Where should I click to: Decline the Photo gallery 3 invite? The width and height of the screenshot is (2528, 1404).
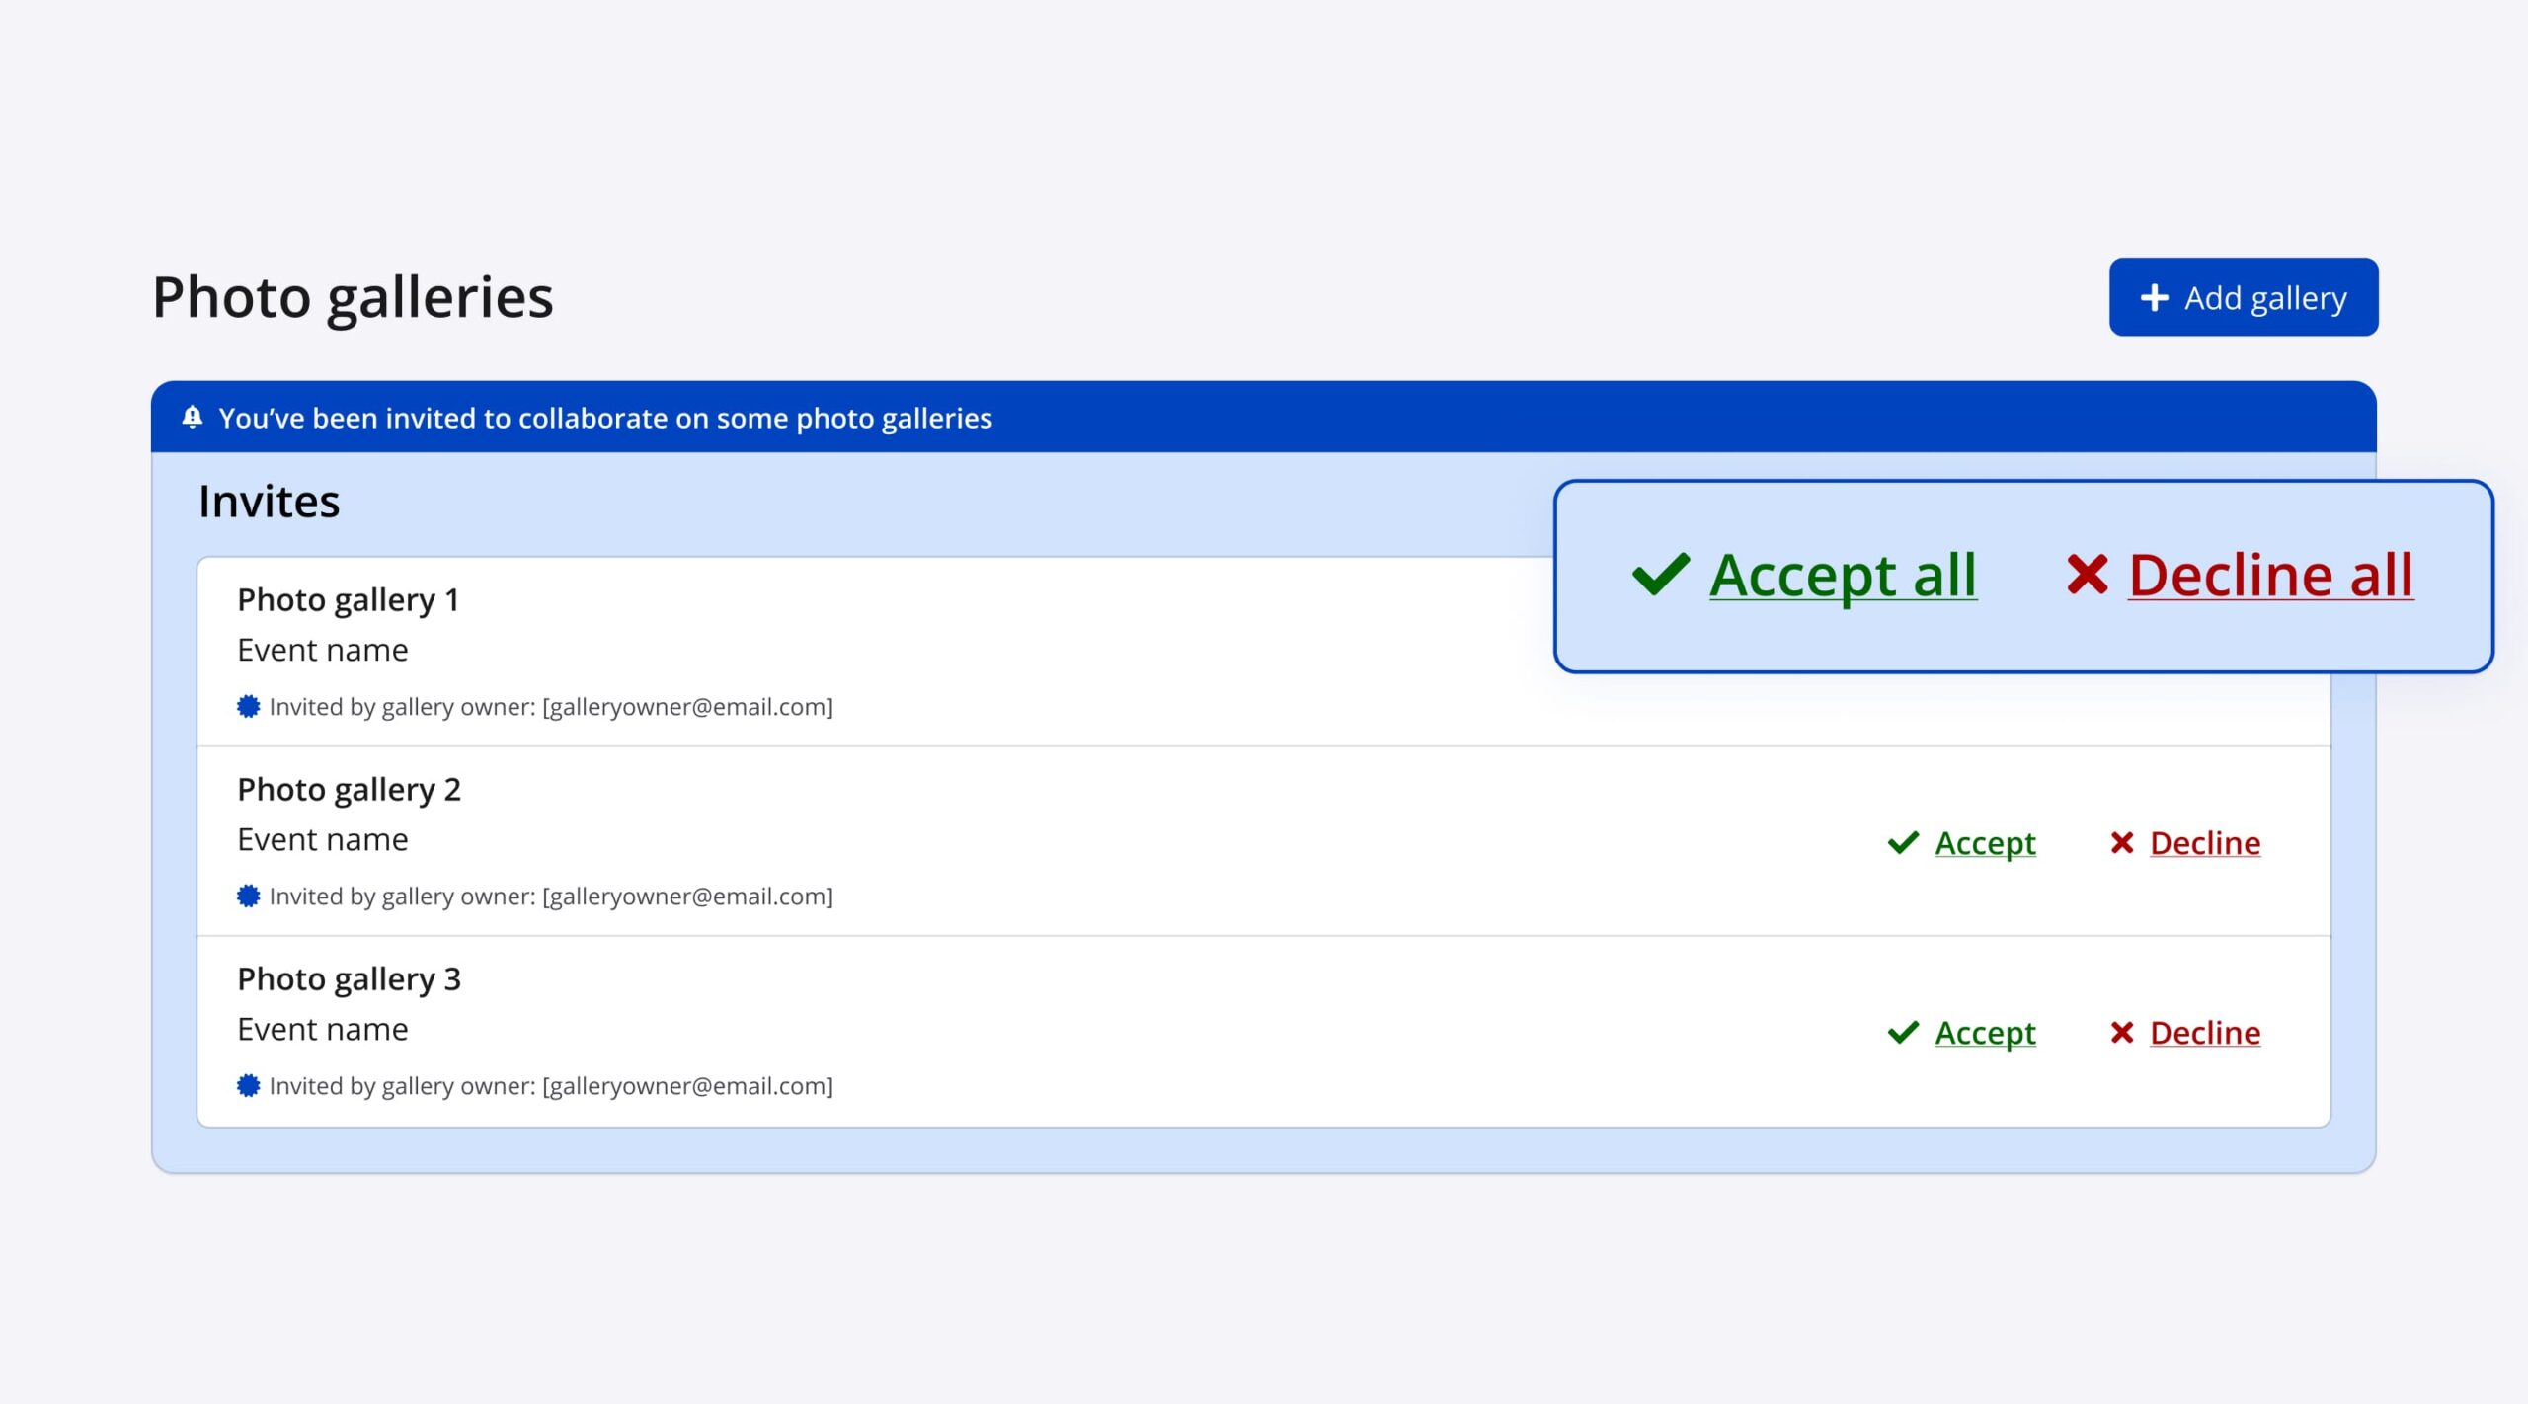coord(2205,1033)
